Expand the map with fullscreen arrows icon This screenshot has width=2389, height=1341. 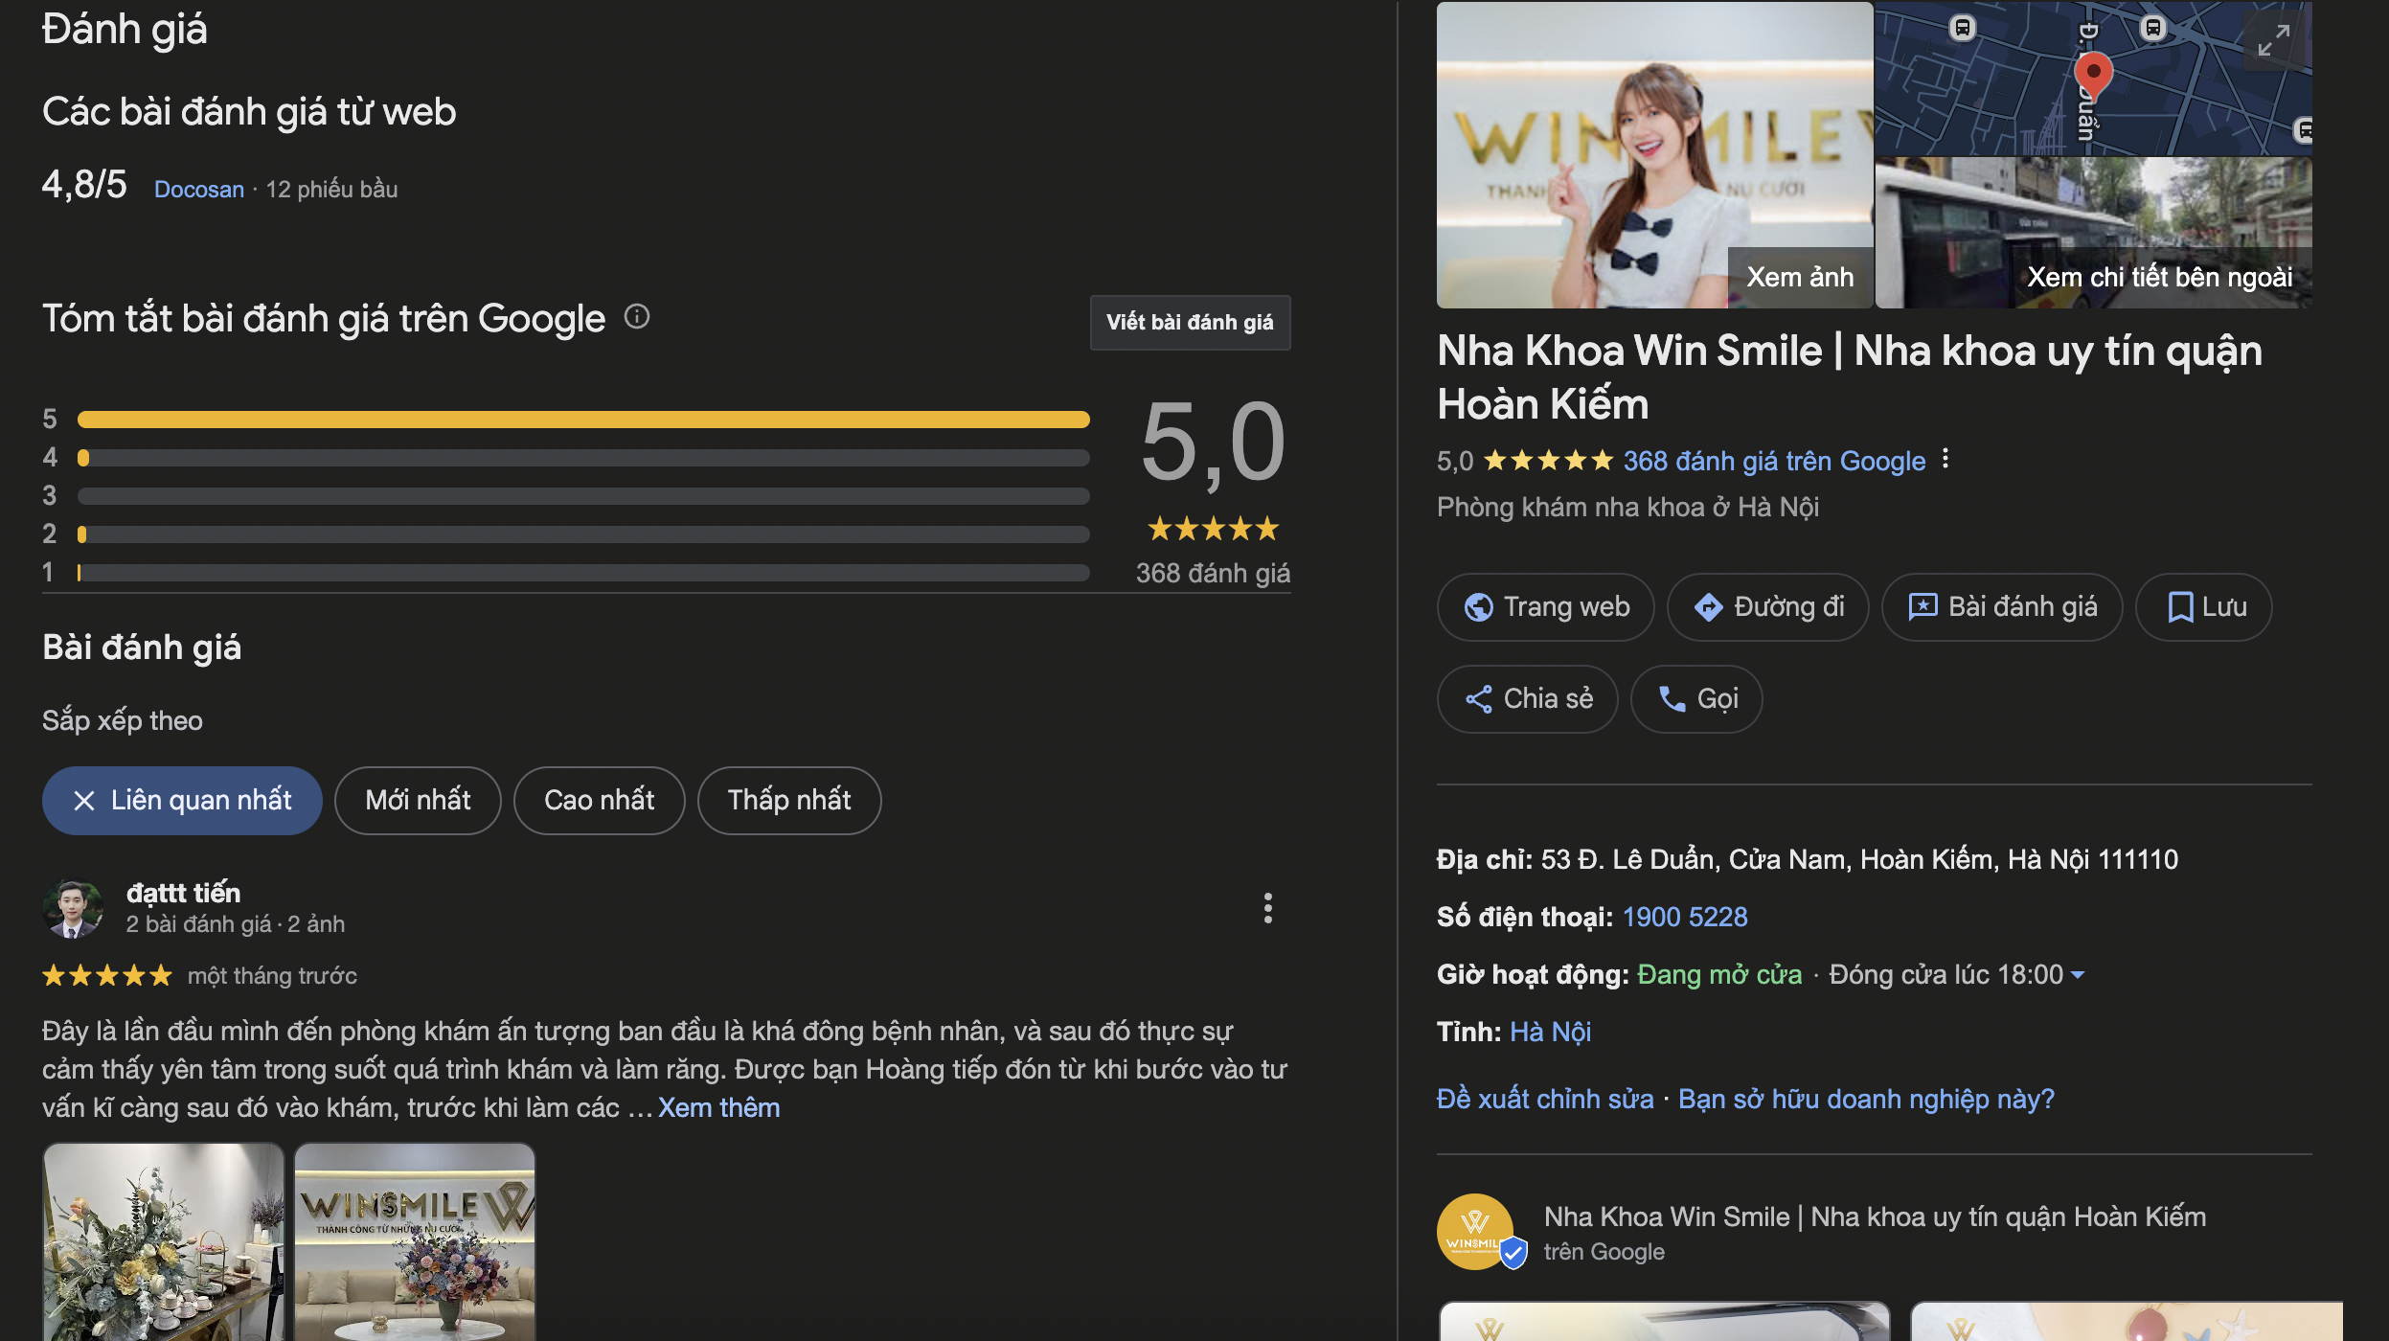[x=2272, y=41]
